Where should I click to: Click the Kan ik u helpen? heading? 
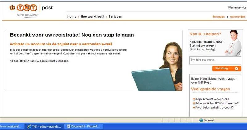[x=205, y=34]
